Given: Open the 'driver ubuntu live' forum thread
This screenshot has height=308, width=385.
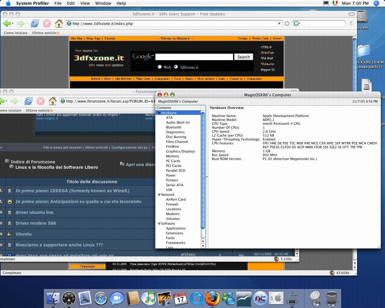Looking at the screenshot, I should [x=35, y=212].
